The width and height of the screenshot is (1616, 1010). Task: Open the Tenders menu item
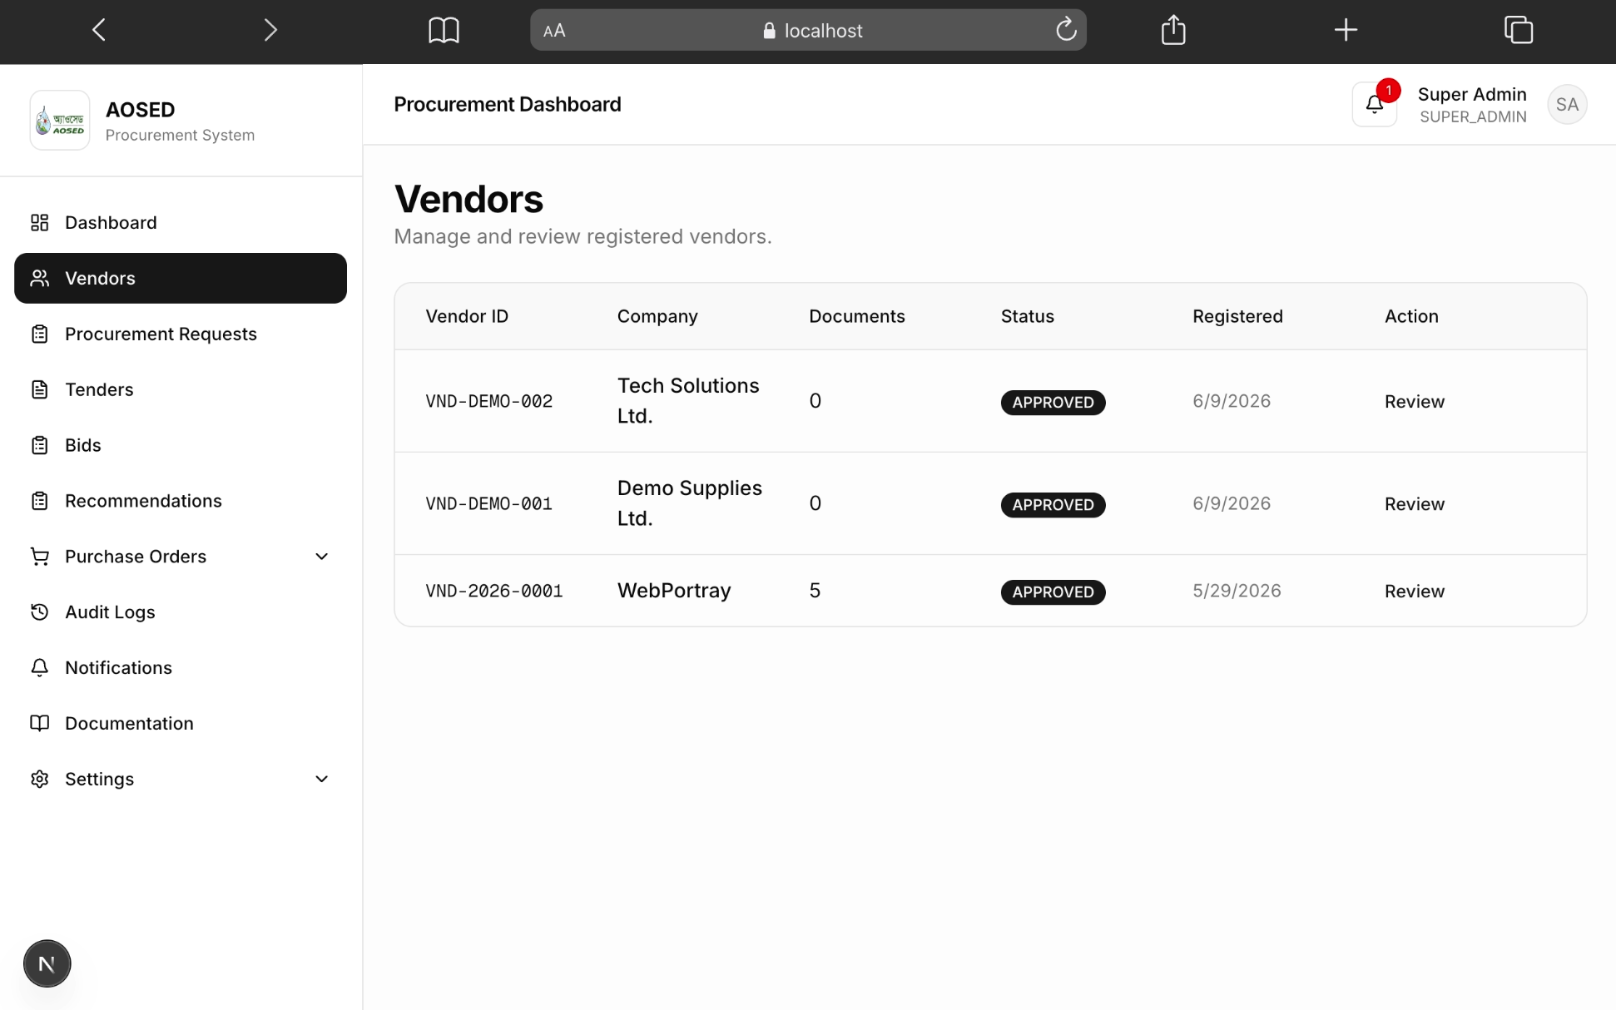pos(181,389)
